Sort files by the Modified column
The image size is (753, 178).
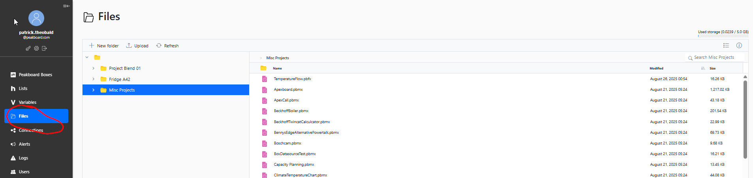coord(657,68)
